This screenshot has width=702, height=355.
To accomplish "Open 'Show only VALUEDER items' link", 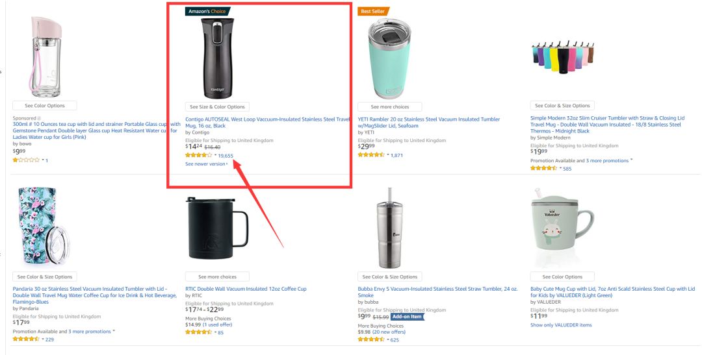I will [561, 325].
